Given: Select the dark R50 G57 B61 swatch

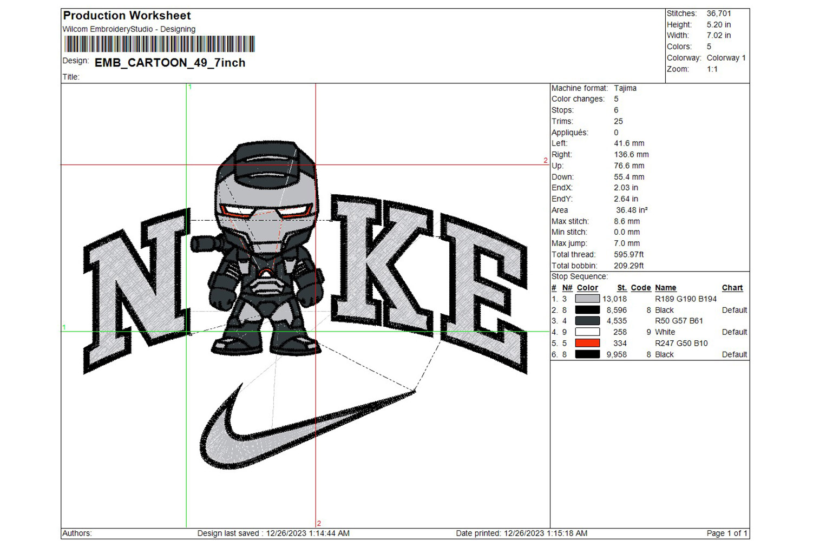Looking at the screenshot, I should 587,321.
